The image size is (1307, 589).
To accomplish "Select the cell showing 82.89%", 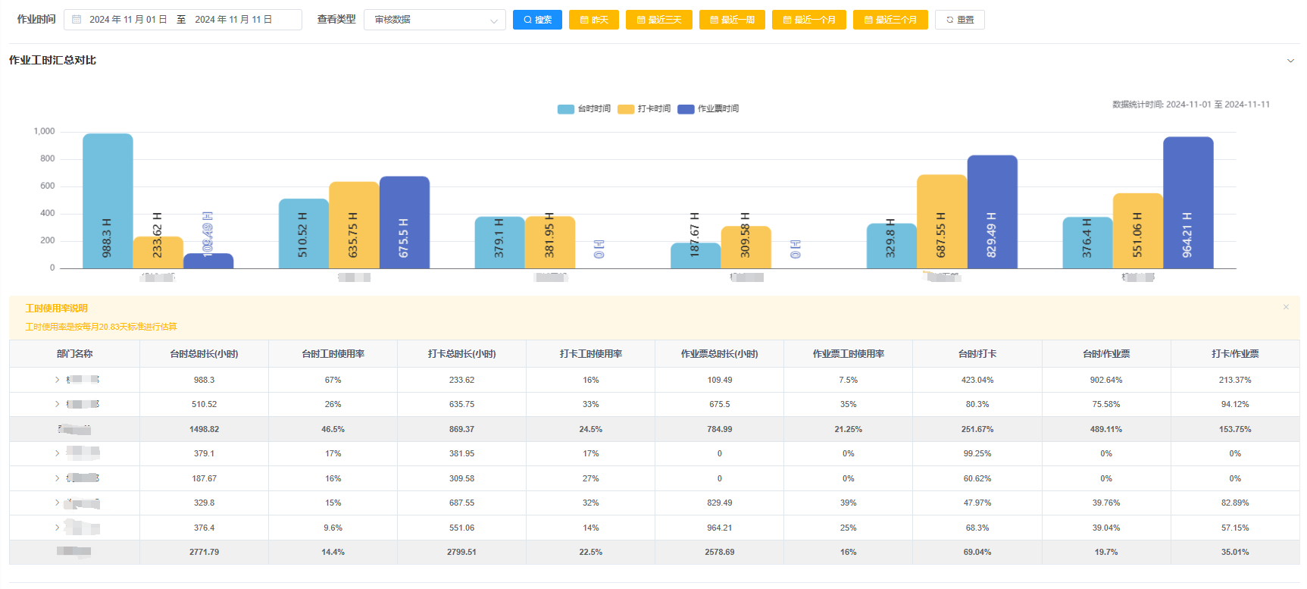I will click(1235, 503).
